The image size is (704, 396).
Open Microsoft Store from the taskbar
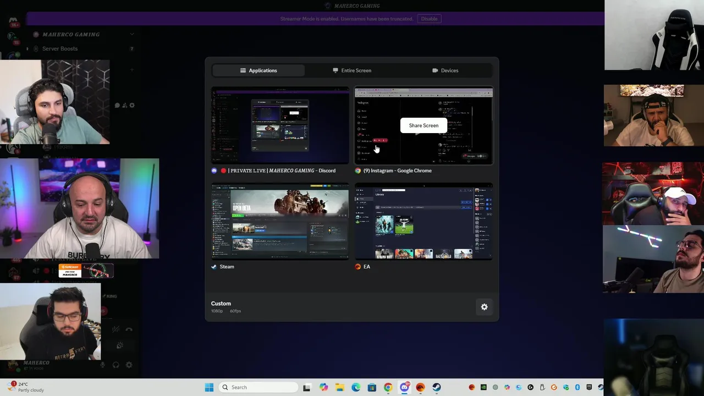click(x=372, y=387)
